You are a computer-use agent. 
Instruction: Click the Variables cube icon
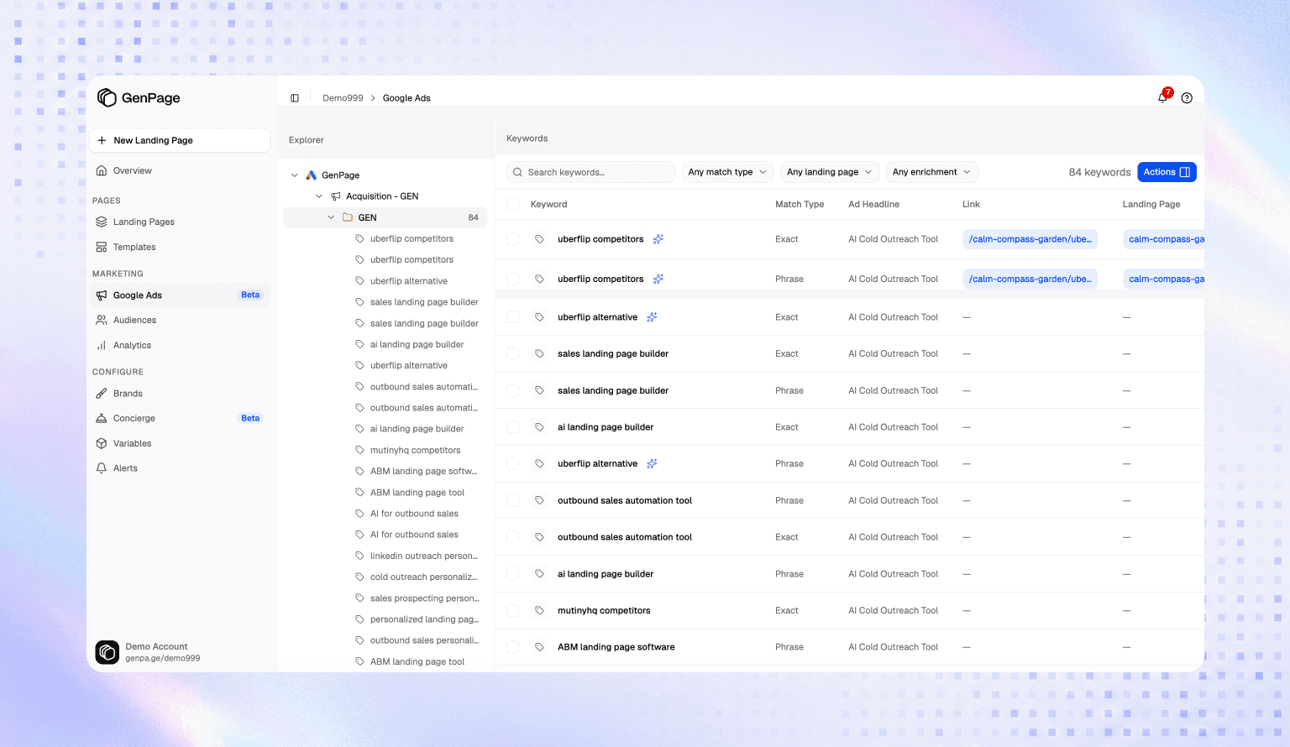(x=102, y=443)
